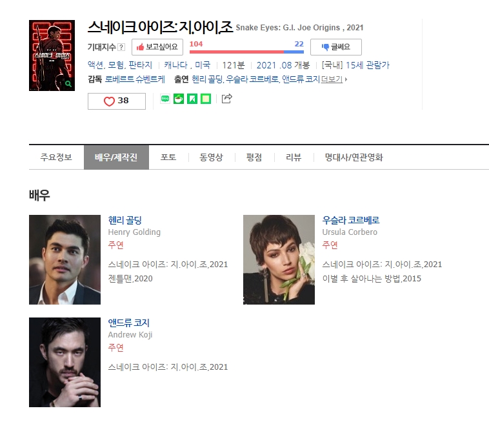Switch to the 포토 tab

click(x=168, y=157)
